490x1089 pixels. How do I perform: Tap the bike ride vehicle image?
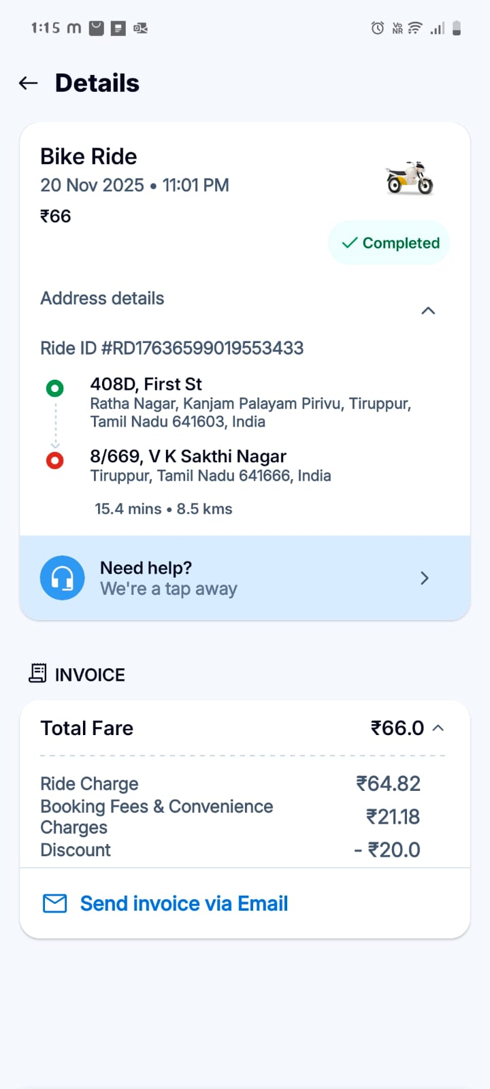(410, 178)
